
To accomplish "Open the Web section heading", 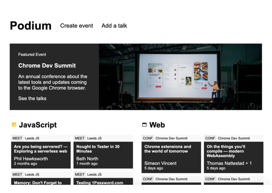I will click(x=157, y=125).
